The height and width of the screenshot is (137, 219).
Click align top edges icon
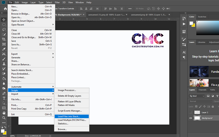click(x=106, y=9)
